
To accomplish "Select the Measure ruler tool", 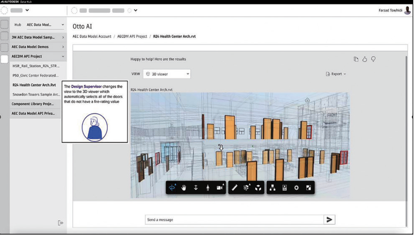I will tap(235, 188).
